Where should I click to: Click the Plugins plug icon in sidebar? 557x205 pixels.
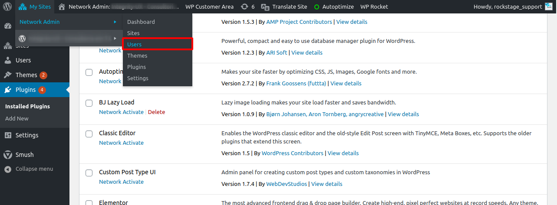point(7,90)
